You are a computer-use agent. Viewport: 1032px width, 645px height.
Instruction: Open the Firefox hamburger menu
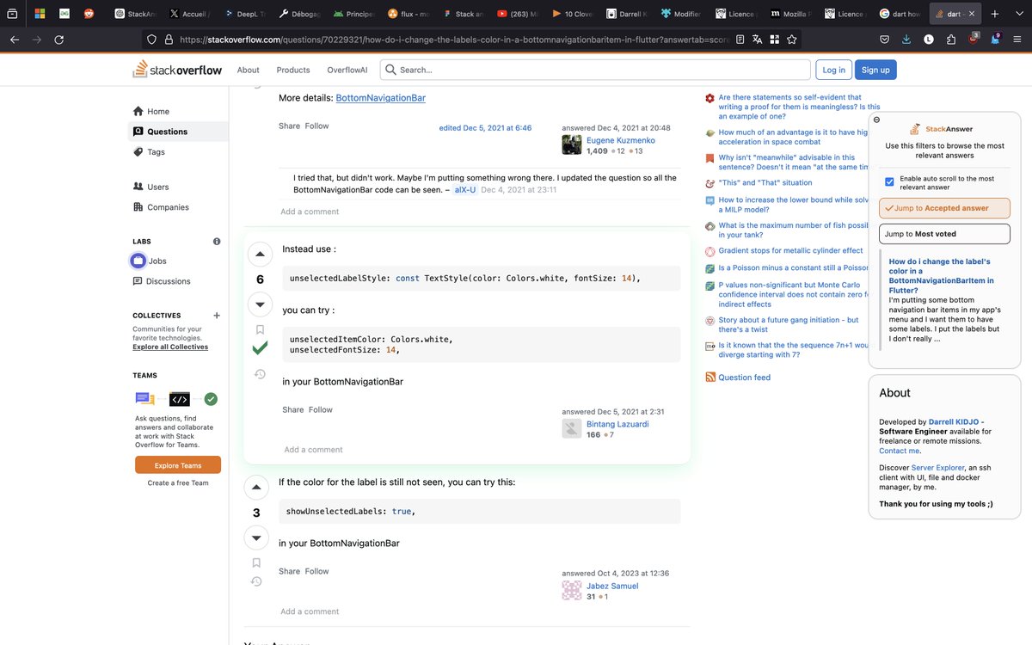click(1018, 40)
